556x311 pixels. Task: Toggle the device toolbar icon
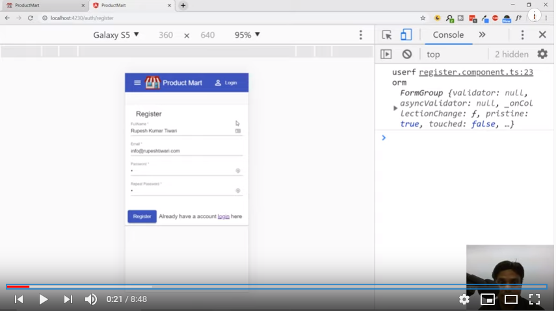(406, 35)
